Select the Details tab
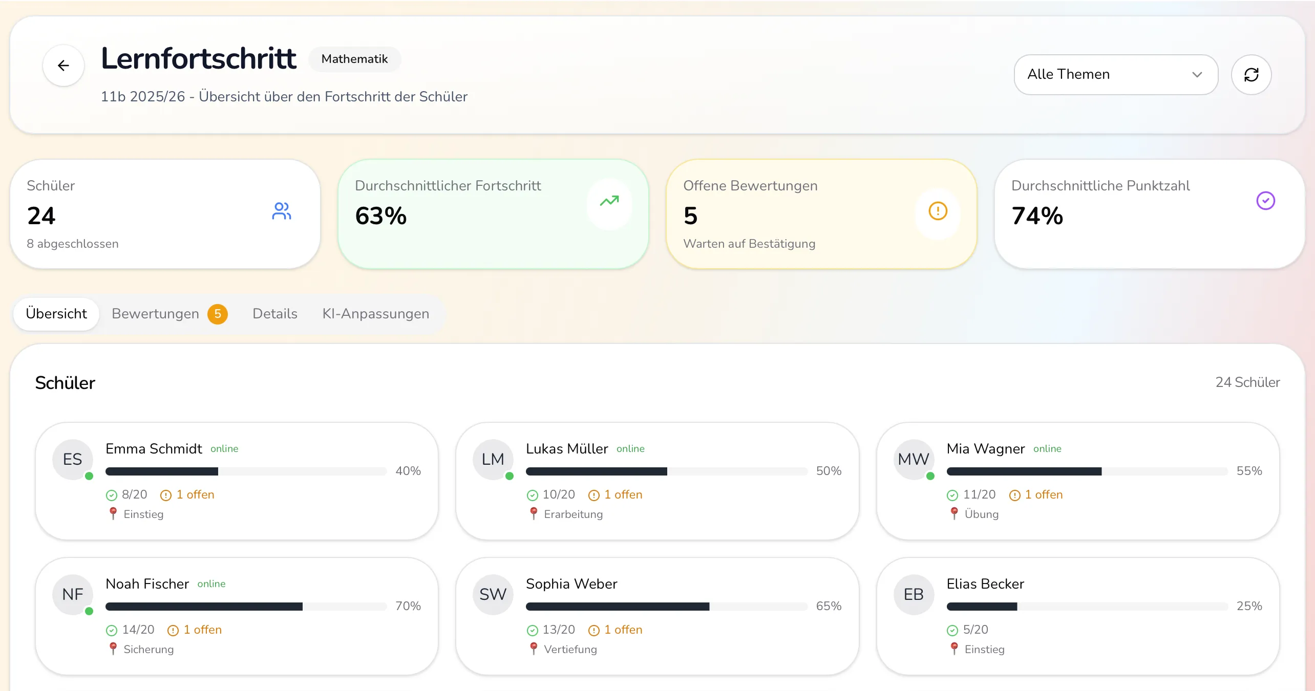Viewport: 1315px width, 691px height. 274,314
